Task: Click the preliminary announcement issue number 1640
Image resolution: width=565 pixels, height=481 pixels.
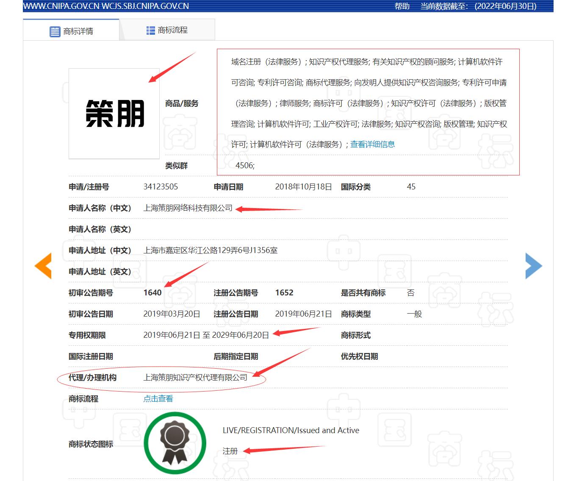Action: (x=152, y=293)
